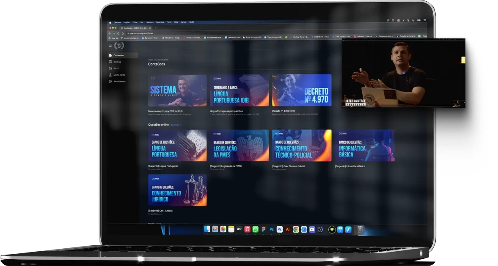Viewport: 498px width, 266px height.
Task: Open the Ranking sidebar section
Action: [117, 62]
